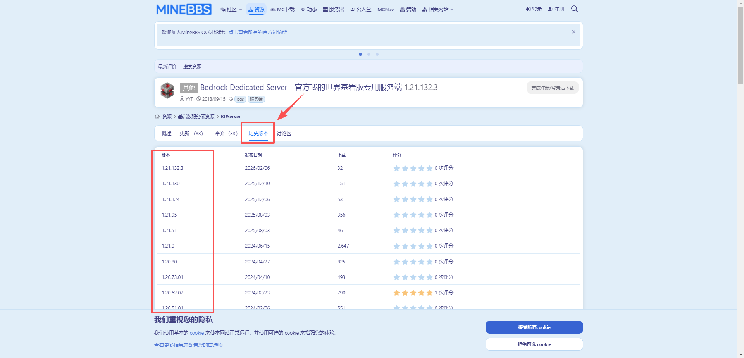Image resolution: width=744 pixels, height=358 pixels.
Task: Select the second carousel dot indicator
Action: 369,55
